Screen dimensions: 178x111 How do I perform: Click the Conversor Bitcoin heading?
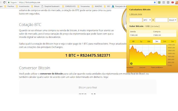point(34,68)
